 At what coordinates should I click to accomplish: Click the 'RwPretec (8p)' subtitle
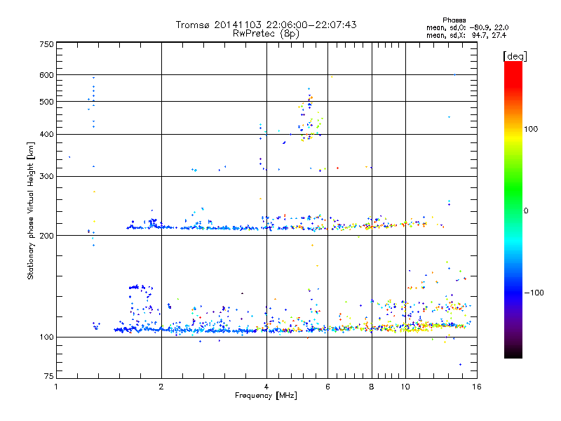pos(266,34)
